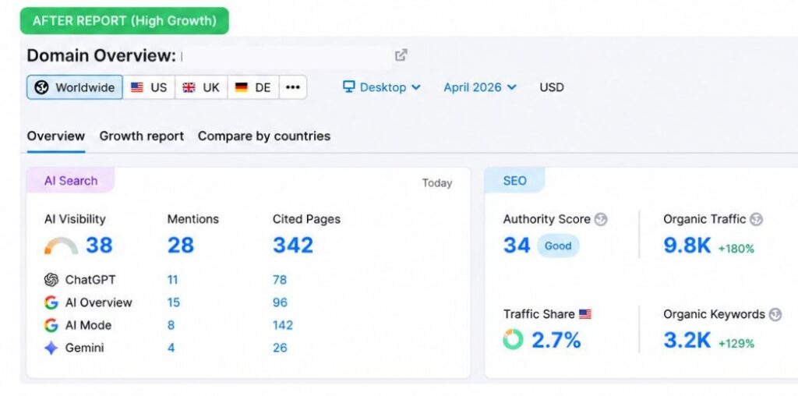Open Gemini cited pages 26
The image size is (798, 396).
click(280, 348)
